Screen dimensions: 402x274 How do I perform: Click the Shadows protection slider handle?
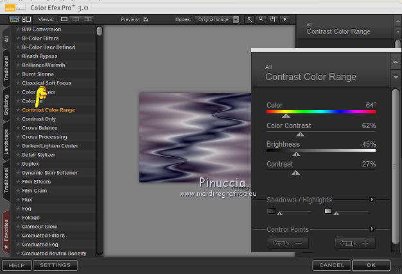tap(280, 213)
